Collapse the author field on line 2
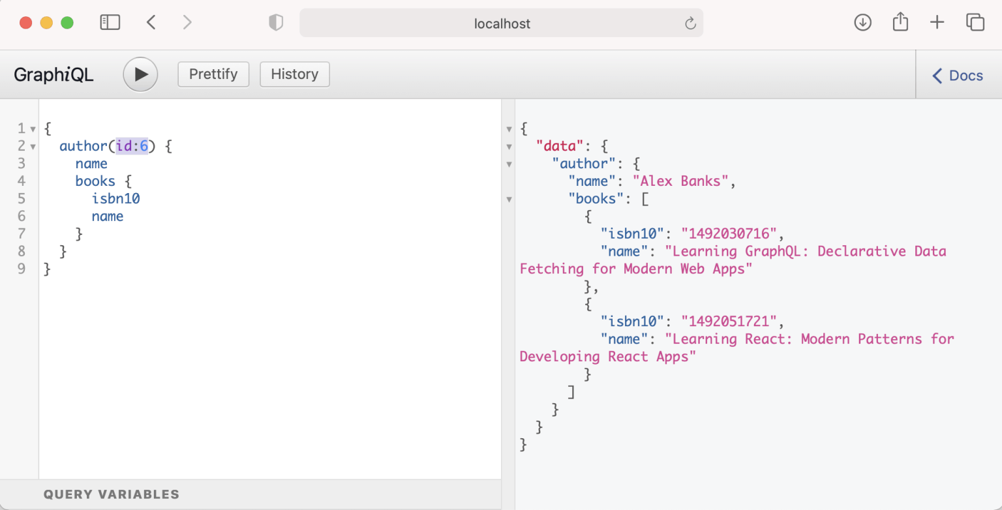This screenshot has width=1002, height=510. pyautogui.click(x=33, y=147)
